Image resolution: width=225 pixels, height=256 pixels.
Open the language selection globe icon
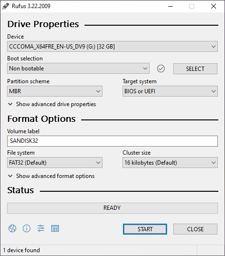tap(12, 228)
